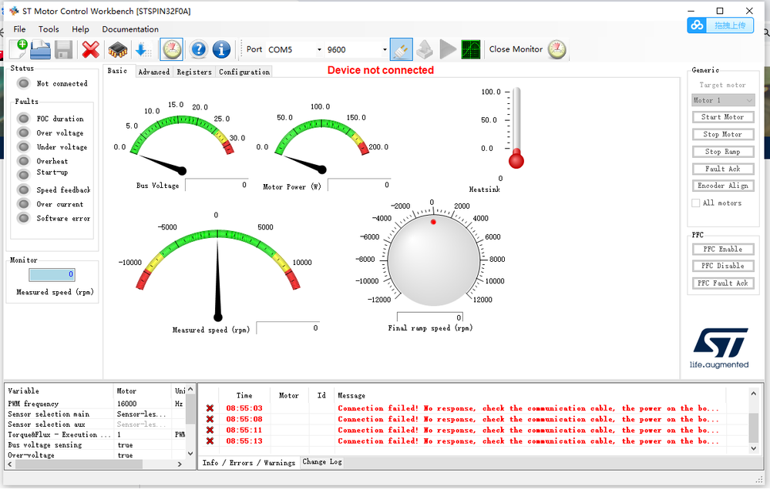Click variable table scroll left arrow
770x503 pixels.
pyautogui.click(x=10, y=464)
